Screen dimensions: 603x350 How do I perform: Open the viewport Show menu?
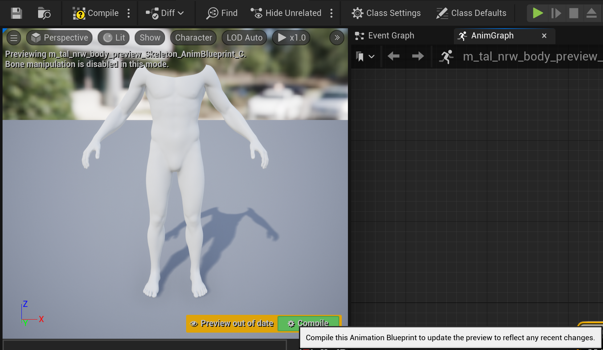pyautogui.click(x=150, y=38)
